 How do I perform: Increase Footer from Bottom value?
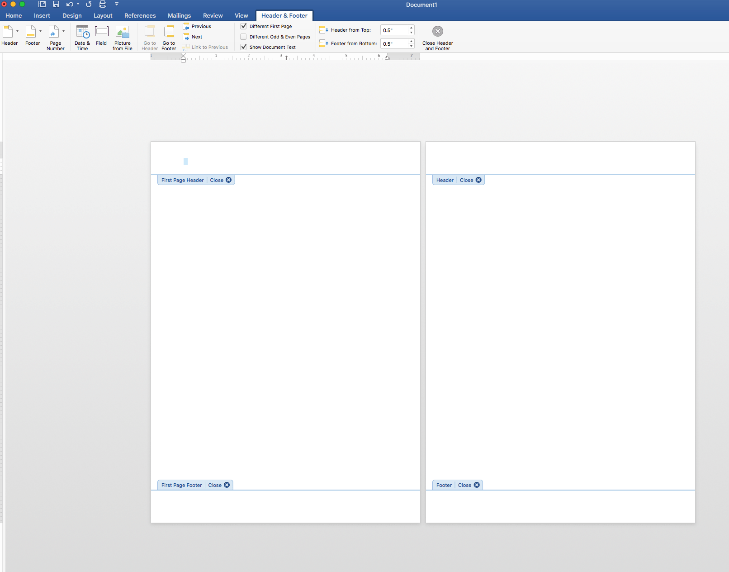pyautogui.click(x=411, y=41)
